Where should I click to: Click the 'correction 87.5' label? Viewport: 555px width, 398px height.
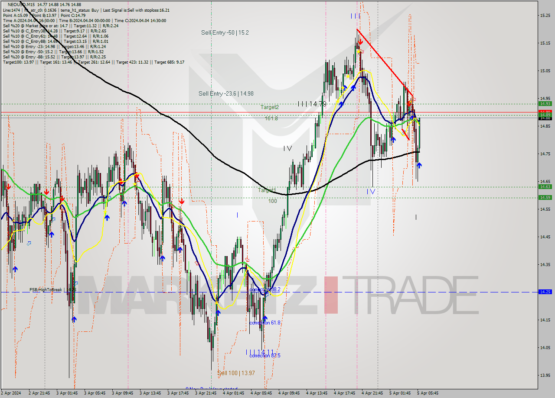click(x=265, y=356)
